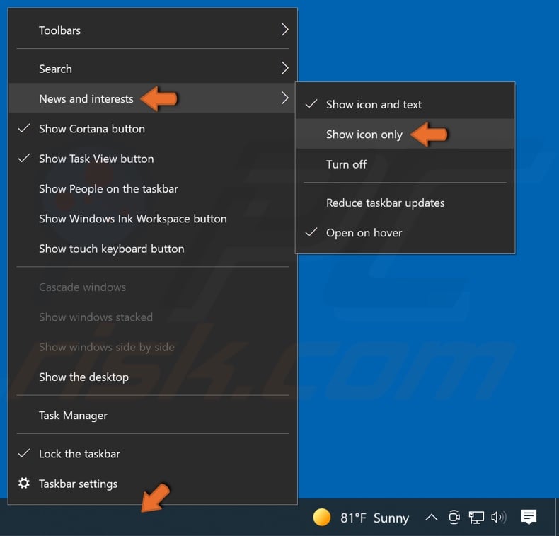Open Task Manager from the menu

tap(153, 415)
